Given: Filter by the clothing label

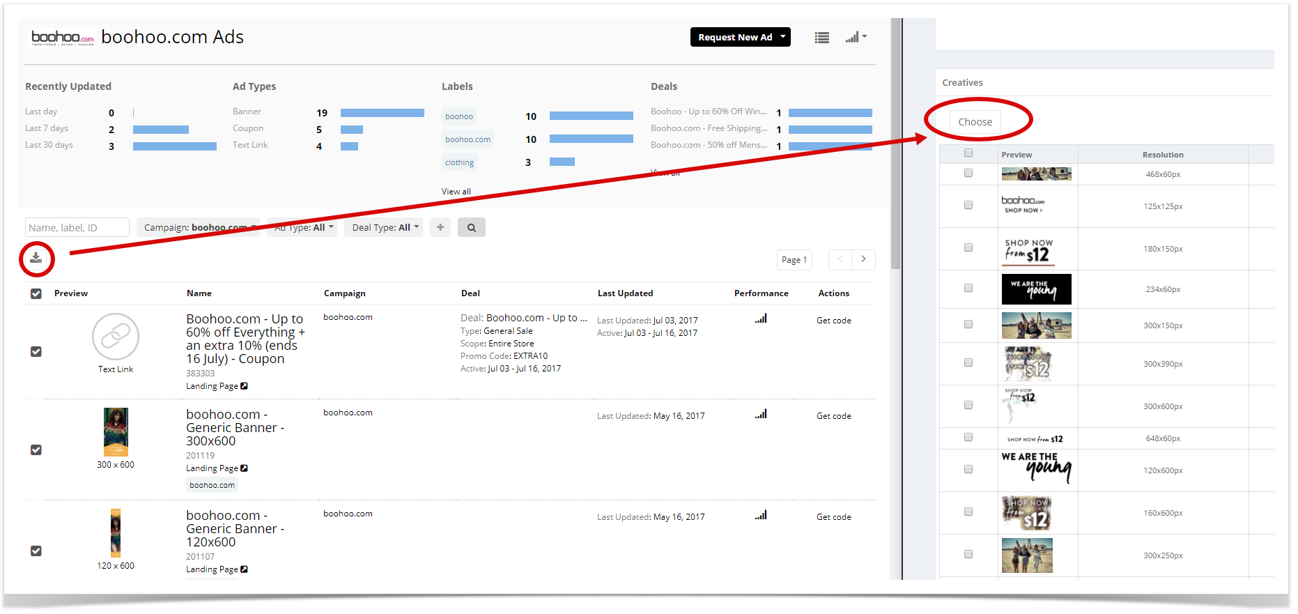Looking at the screenshot, I should [x=459, y=162].
